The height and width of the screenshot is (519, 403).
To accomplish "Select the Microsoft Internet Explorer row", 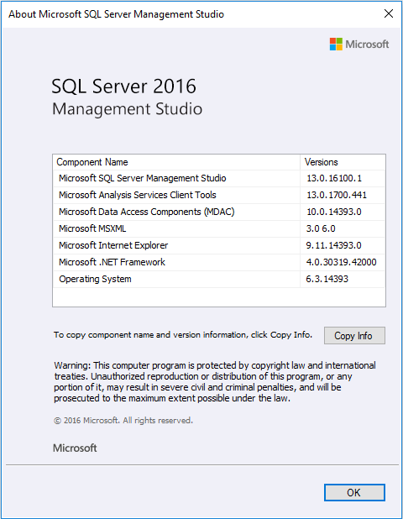I will [219, 245].
